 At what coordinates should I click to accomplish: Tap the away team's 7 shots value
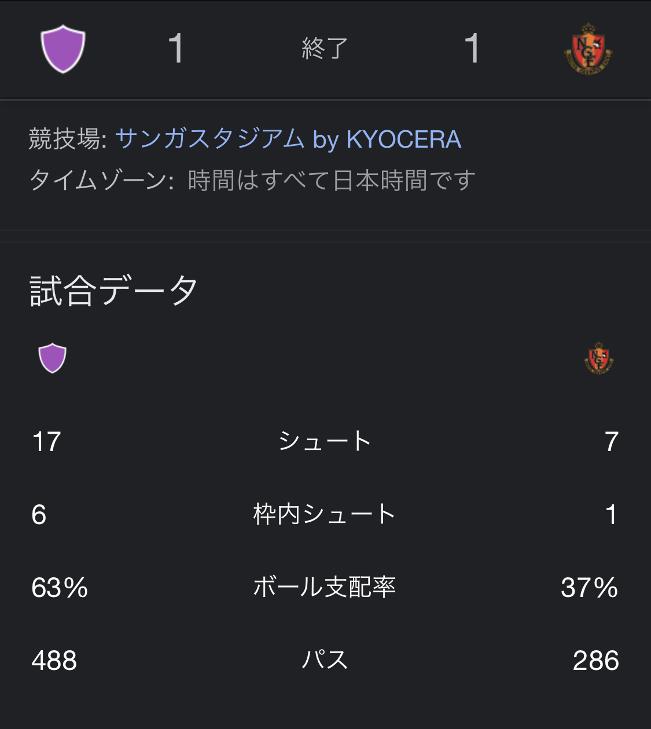coord(612,442)
